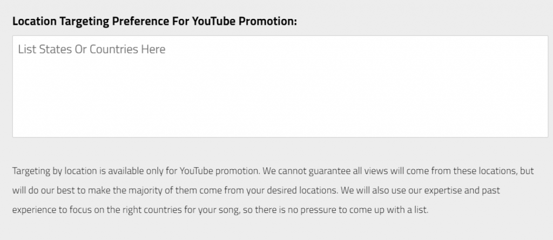Click the phrase "desired locations" in the paragraph

(306, 191)
